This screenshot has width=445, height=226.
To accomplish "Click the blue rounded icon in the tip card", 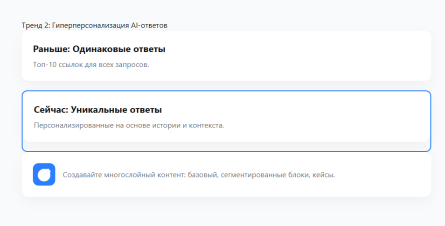I will tap(44, 174).
